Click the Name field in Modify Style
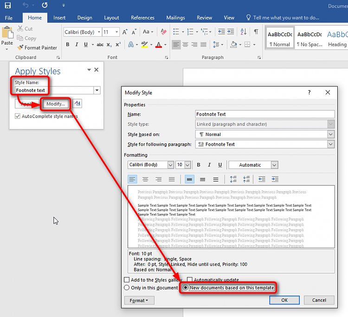The height and width of the screenshot is (317, 348). click(265, 114)
